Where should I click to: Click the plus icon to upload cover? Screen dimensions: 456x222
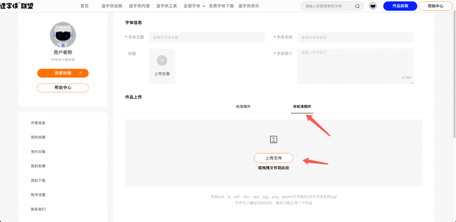(162, 60)
